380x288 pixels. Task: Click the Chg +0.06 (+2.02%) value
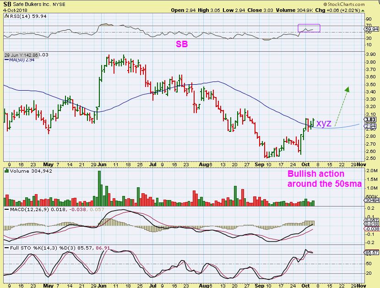click(337, 10)
